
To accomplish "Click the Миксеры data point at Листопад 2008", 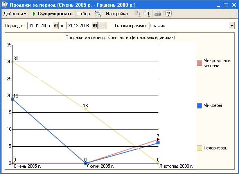I will (x=158, y=143).
